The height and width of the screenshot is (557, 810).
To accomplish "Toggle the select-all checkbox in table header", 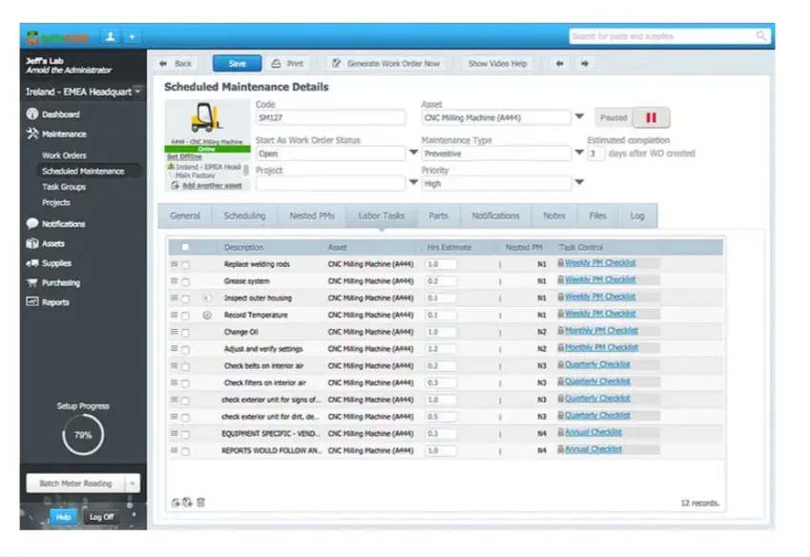I will tap(185, 247).
